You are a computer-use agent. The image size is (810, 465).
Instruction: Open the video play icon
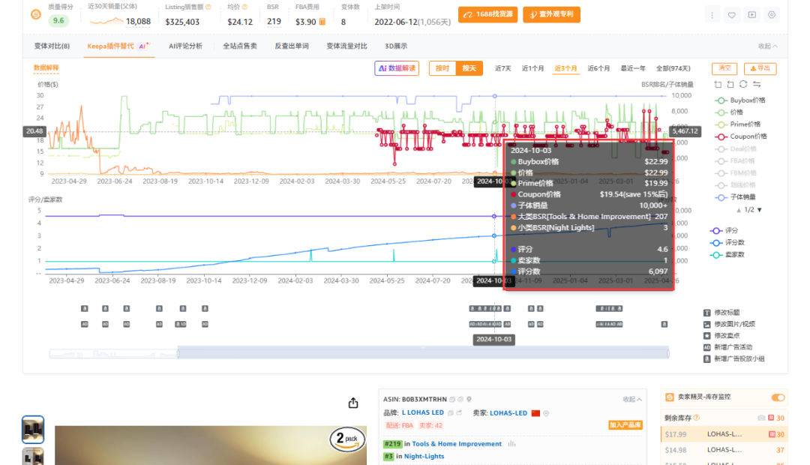751,14
